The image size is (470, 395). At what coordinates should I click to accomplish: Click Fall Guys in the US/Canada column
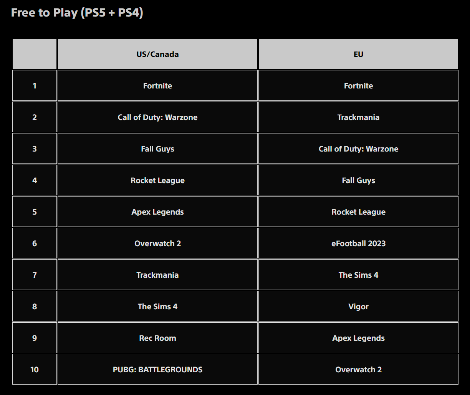click(157, 148)
